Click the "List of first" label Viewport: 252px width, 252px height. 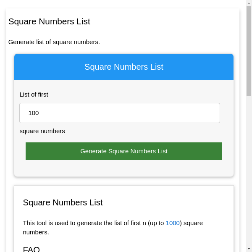[x=34, y=94]
